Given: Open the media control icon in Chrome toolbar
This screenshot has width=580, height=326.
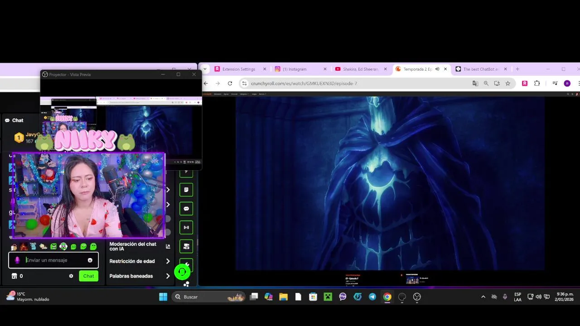Looking at the screenshot, I should click(x=555, y=83).
